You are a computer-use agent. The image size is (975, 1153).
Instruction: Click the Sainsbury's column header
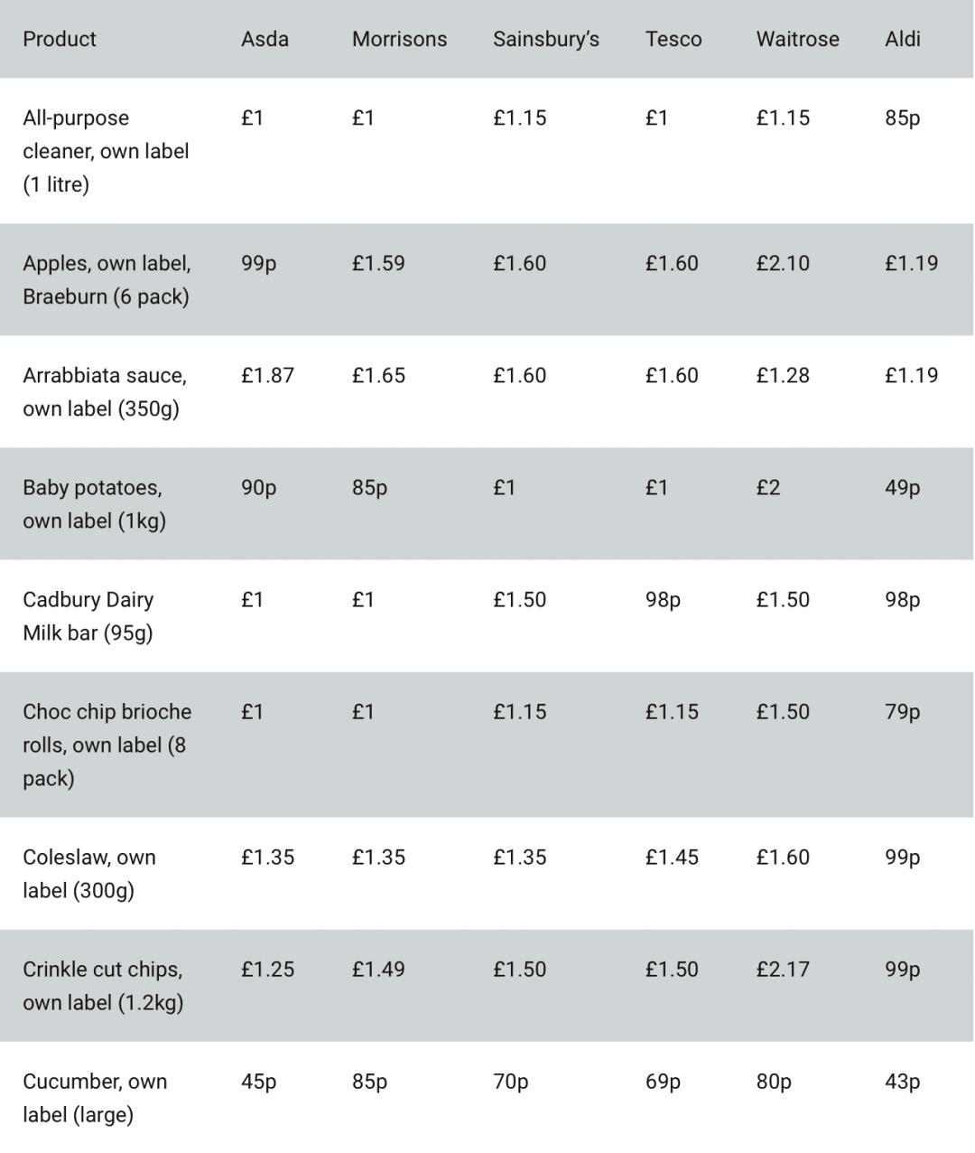click(545, 39)
